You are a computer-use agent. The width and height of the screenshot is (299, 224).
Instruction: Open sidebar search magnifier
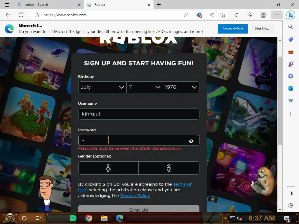(x=291, y=27)
